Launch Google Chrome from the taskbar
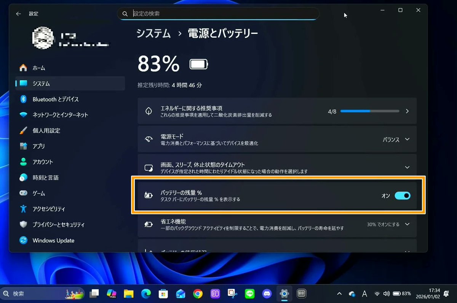 198,293
